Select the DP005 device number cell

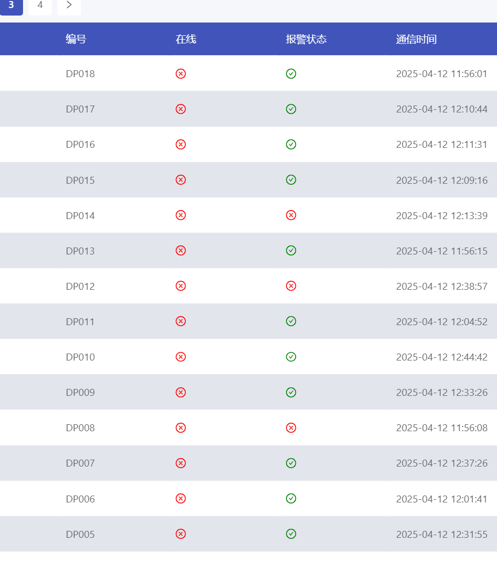coord(80,534)
